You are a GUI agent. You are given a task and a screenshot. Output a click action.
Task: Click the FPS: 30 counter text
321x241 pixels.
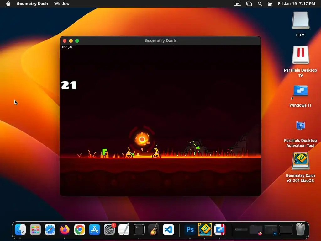click(x=66, y=47)
